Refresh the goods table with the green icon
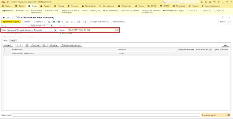Screen dimensions: 233x119 click(x=27, y=45)
